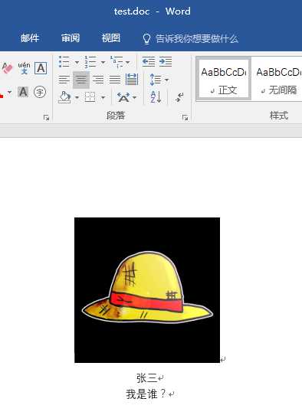The height and width of the screenshot is (415, 302).
Task: Click the paint bucket Shading icon
Action: [x=64, y=97]
